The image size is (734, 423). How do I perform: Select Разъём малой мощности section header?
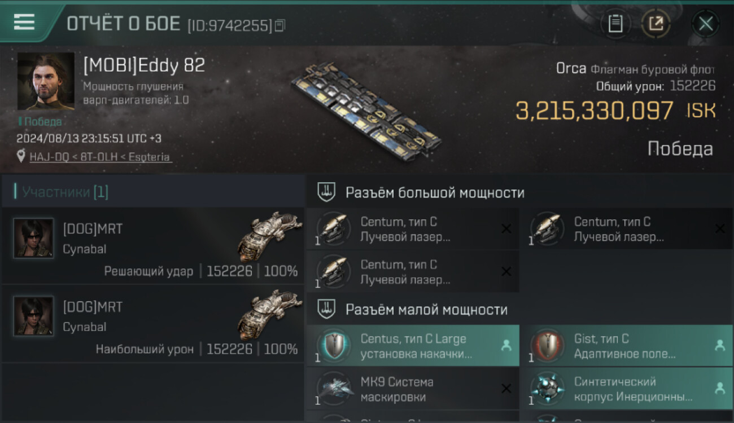pos(519,309)
